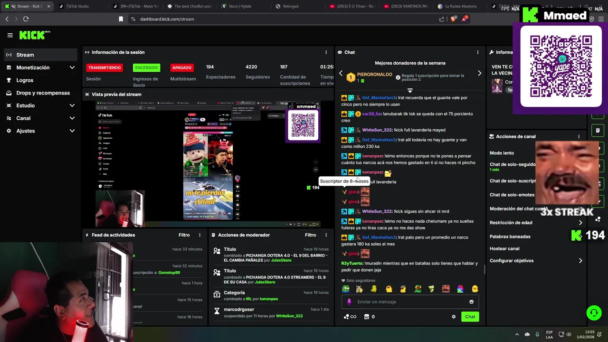
Task: Open Filtro in Feed de actividades
Action: pyautogui.click(x=184, y=235)
